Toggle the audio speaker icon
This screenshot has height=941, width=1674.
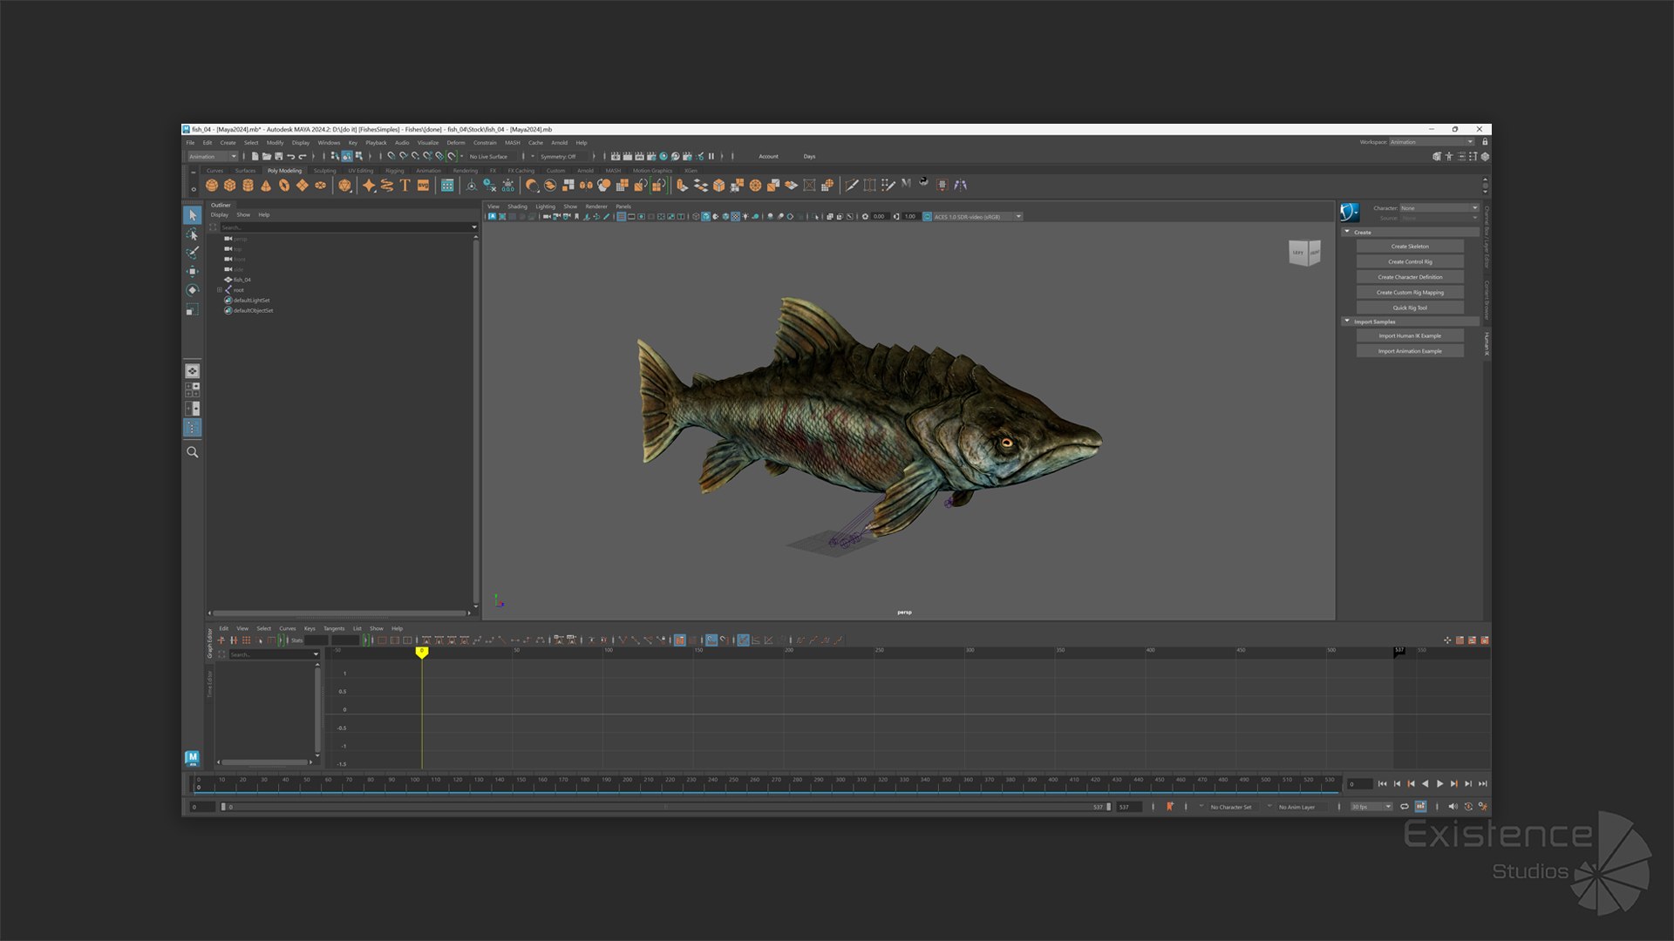pos(1453,807)
